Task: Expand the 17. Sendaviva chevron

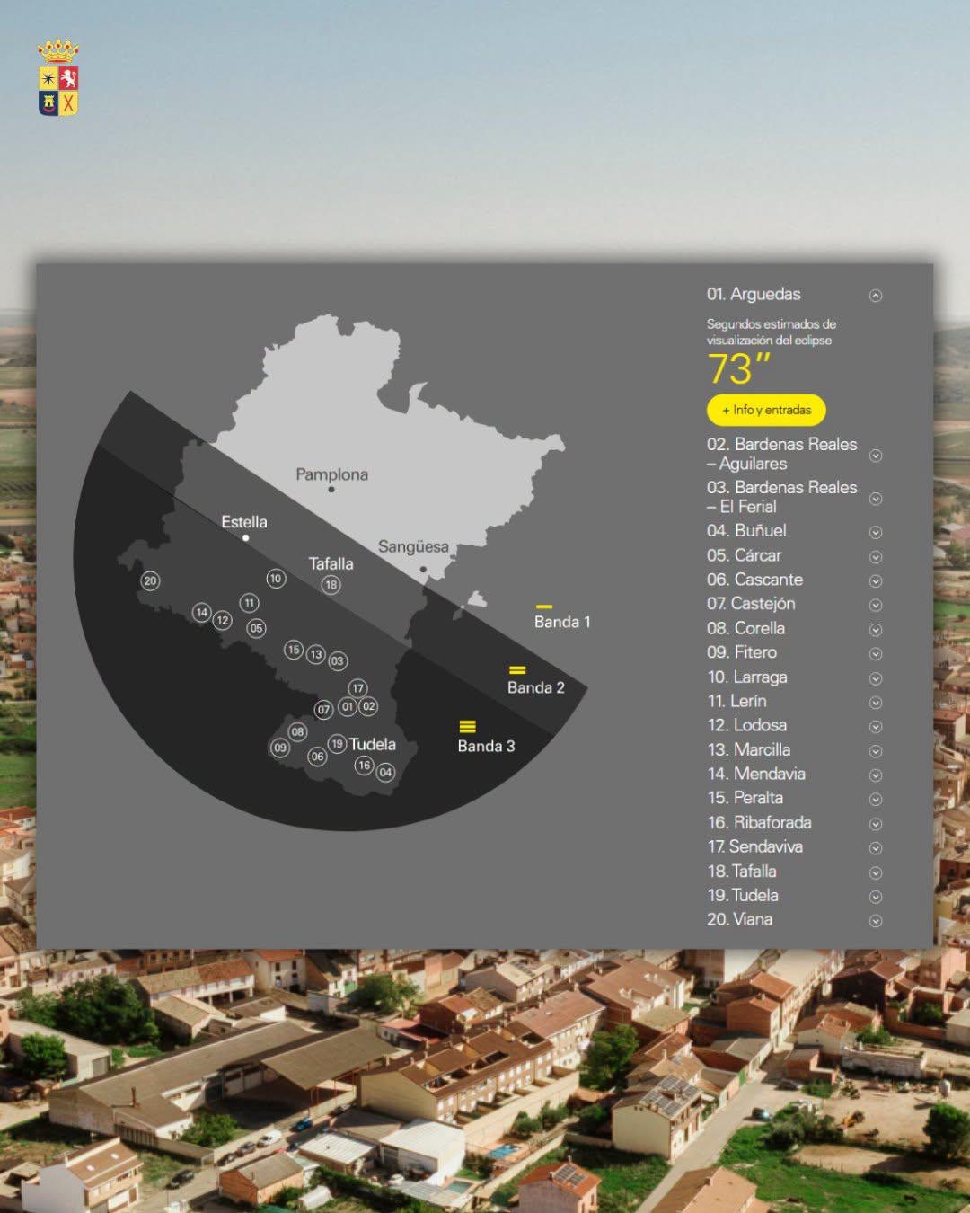Action: coord(876,848)
